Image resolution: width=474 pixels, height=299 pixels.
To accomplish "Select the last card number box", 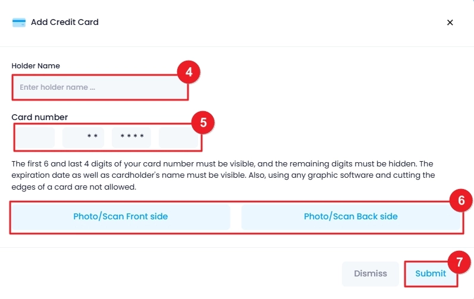I will pyautogui.click(x=178, y=137).
